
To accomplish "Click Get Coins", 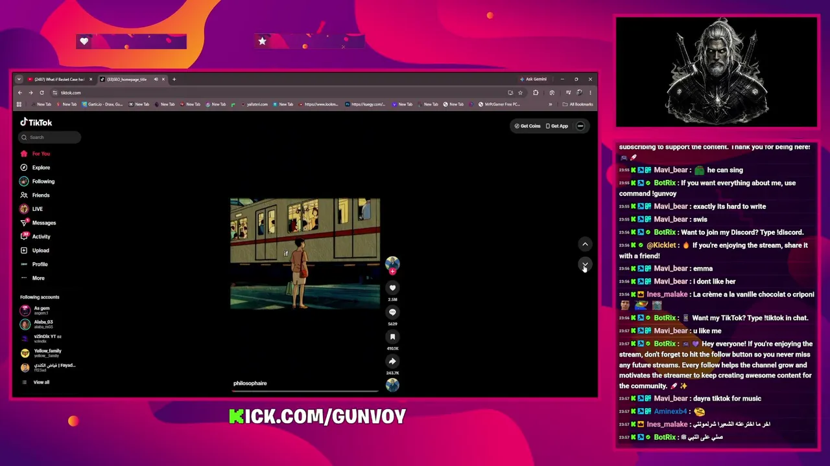I will click(528, 126).
